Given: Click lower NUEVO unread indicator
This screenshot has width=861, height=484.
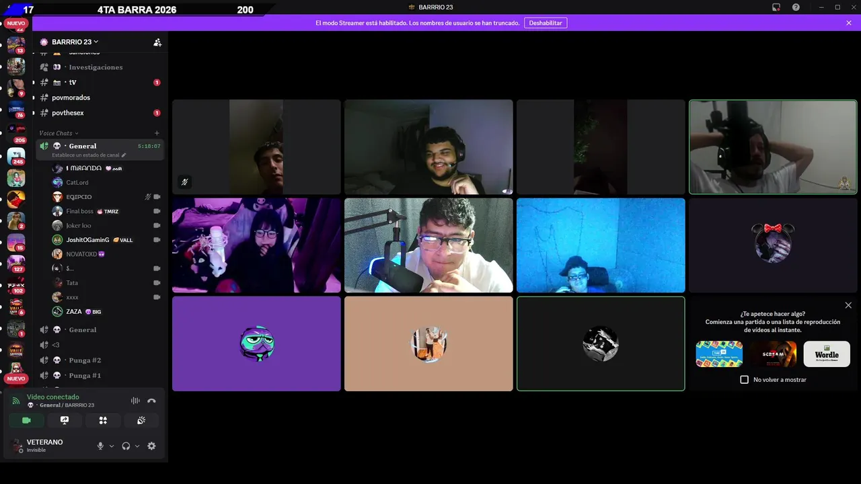Looking at the screenshot, I should click(16, 378).
